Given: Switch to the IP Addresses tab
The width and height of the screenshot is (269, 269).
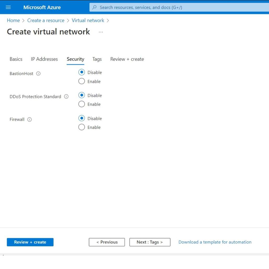Looking at the screenshot, I should (x=44, y=59).
